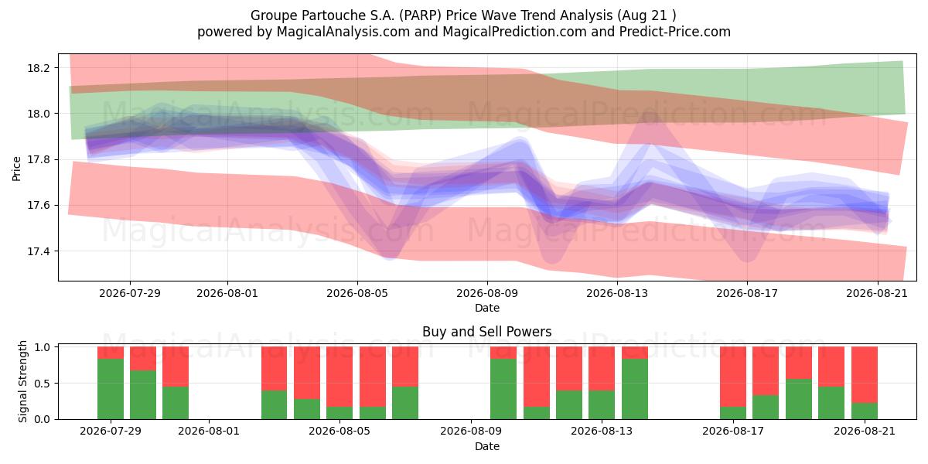Click the 2026-07-29 date tick of the price chart

130,293
